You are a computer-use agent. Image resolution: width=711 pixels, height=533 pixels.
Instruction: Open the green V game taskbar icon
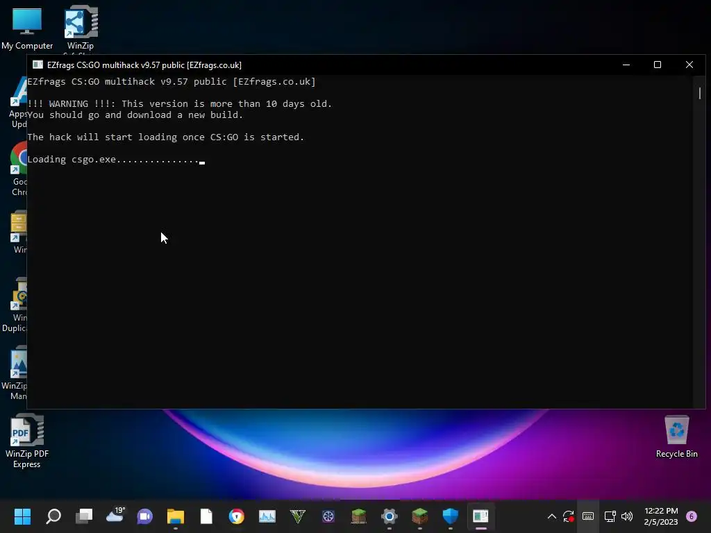(x=298, y=516)
